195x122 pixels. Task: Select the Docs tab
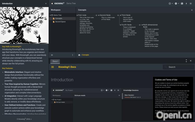54,61
